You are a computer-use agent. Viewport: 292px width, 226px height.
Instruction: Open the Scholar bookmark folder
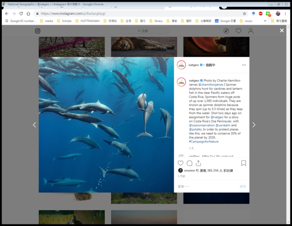point(64,21)
